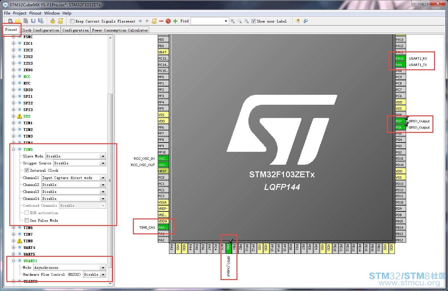
Task: Switch to the Configuration tab
Action: pos(76,30)
